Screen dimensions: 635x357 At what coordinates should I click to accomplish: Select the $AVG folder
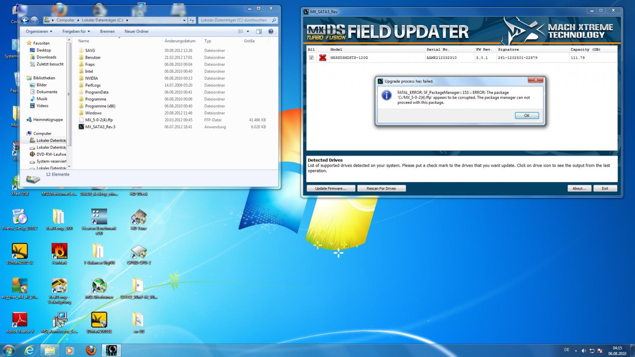[90, 50]
